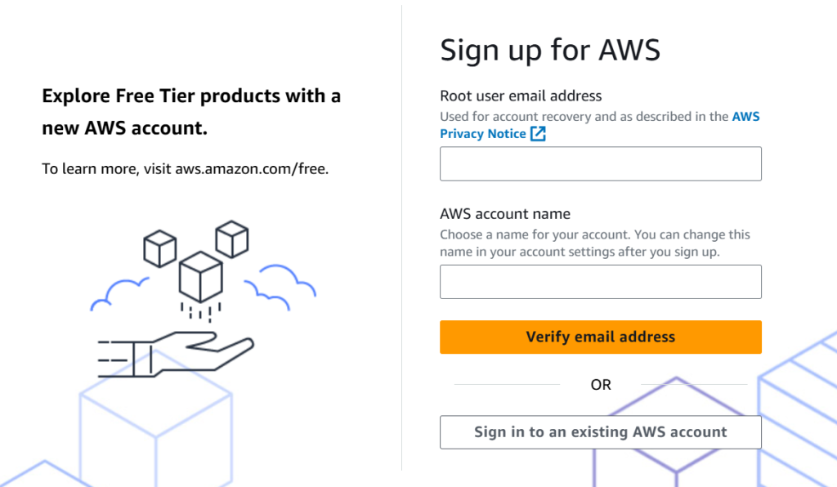
Task: Click the "OR" divider text
Action: 601,385
